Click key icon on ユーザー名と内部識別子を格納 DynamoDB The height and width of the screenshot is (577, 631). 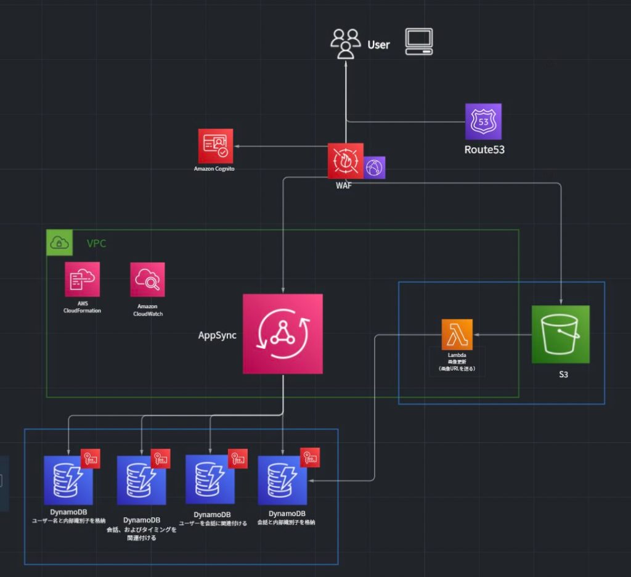pyautogui.click(x=91, y=459)
